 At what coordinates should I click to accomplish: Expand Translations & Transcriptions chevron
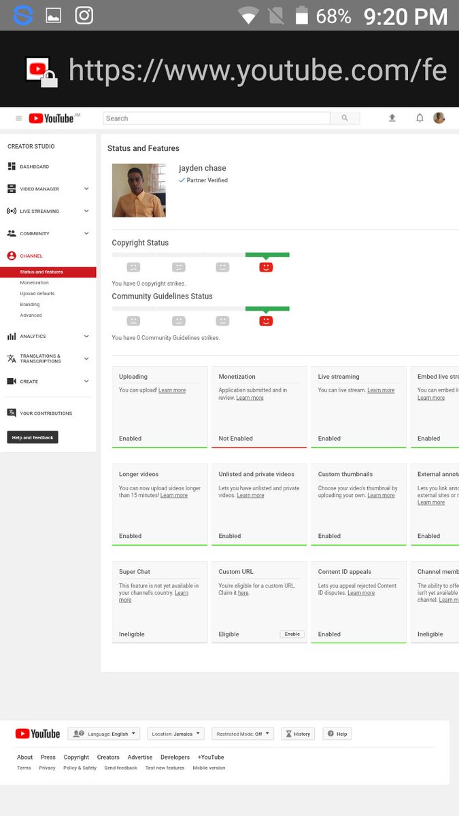(x=86, y=359)
